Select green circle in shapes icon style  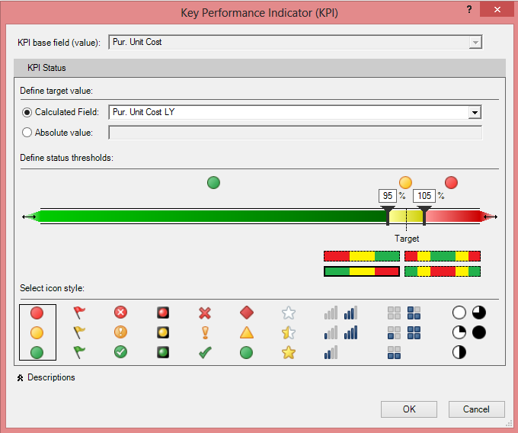247,353
